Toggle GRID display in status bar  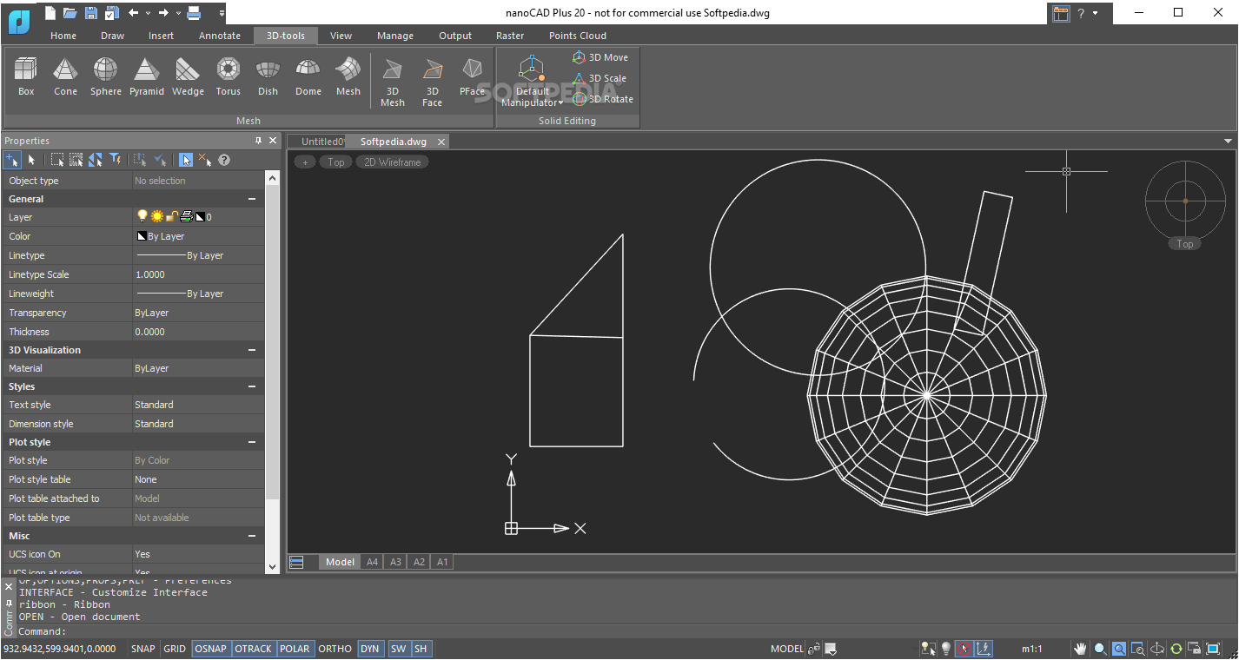175,649
